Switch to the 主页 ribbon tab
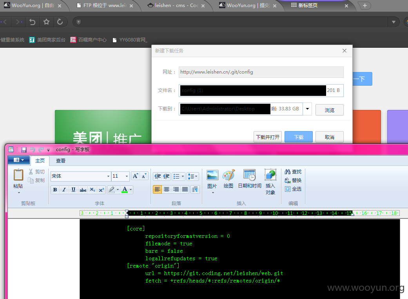 tap(40, 161)
